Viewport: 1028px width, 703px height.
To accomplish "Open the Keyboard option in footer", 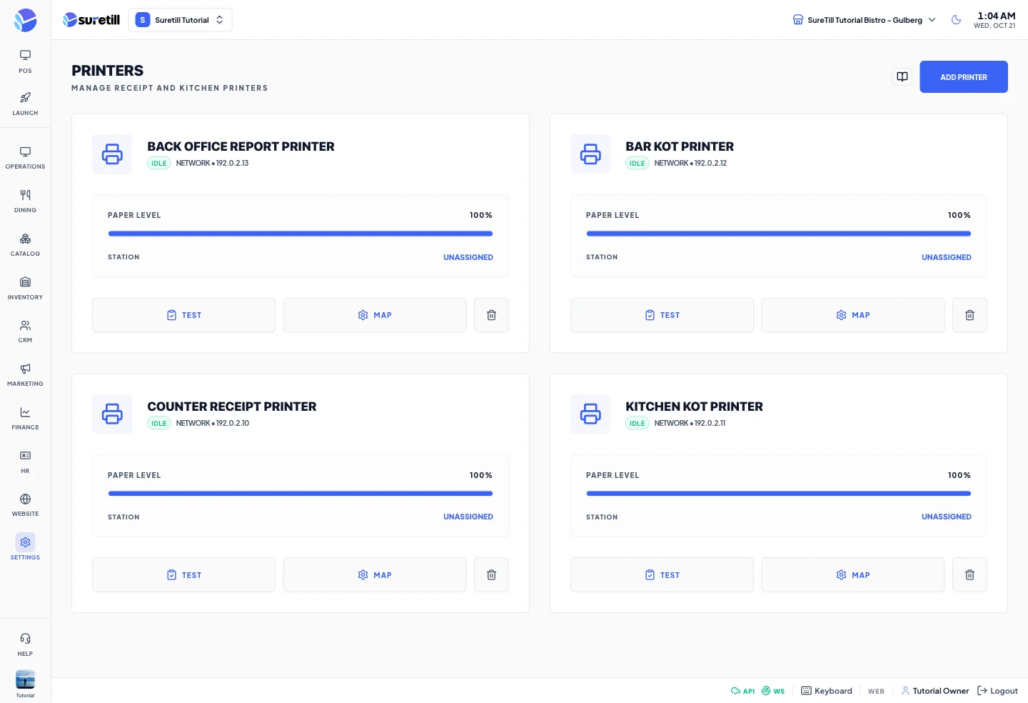I will [827, 691].
